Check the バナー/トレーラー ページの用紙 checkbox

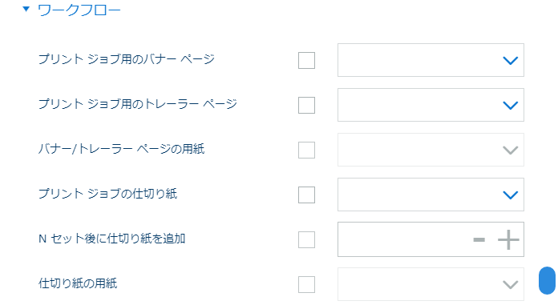point(306,150)
